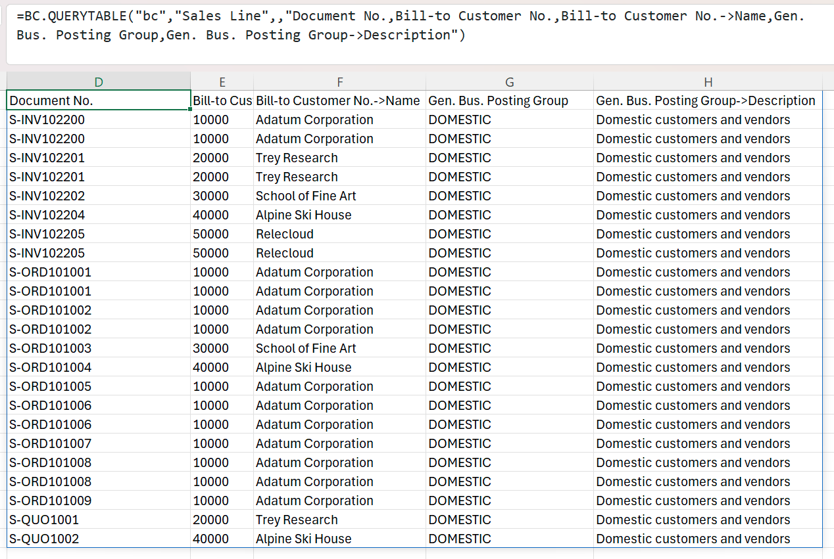Select column F header

(340, 81)
